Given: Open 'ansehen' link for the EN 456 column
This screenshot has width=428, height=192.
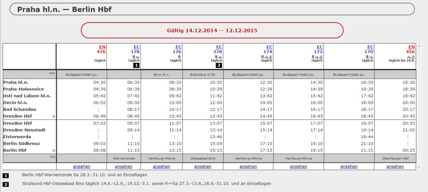Looking at the screenshot, I should point(395,166).
